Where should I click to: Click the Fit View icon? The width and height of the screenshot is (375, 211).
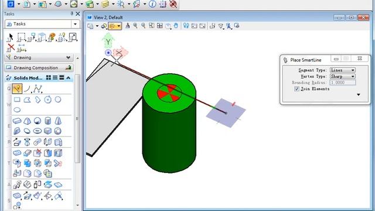coord(160,26)
